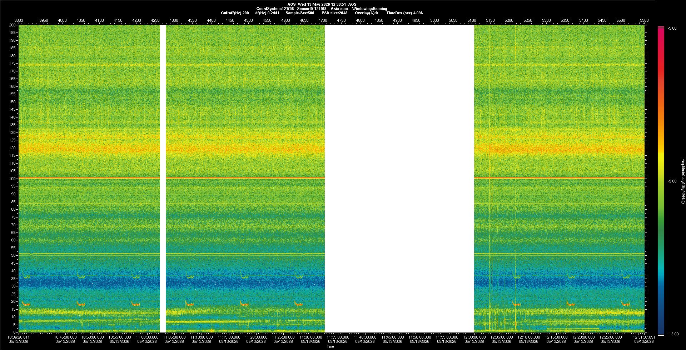This screenshot has height=350, width=686.
Task: Click the 12:31:07.891 end timestamp
Action: [x=645, y=337]
